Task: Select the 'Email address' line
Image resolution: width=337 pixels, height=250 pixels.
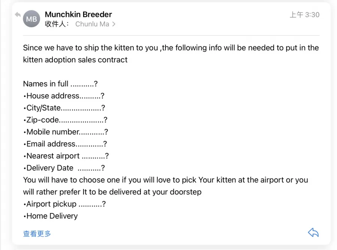Action: (65, 143)
